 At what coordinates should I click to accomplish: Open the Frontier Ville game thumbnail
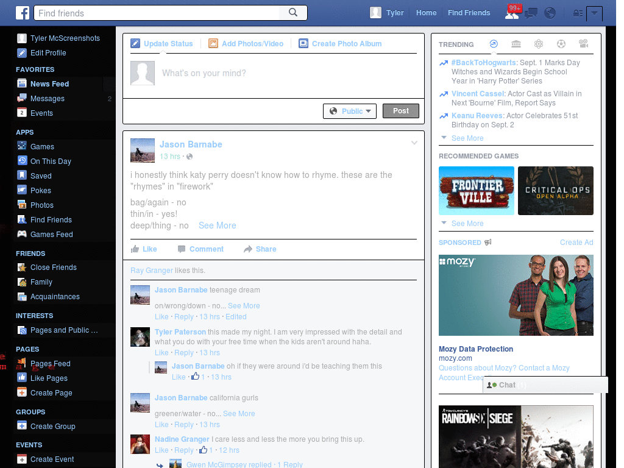(x=477, y=191)
